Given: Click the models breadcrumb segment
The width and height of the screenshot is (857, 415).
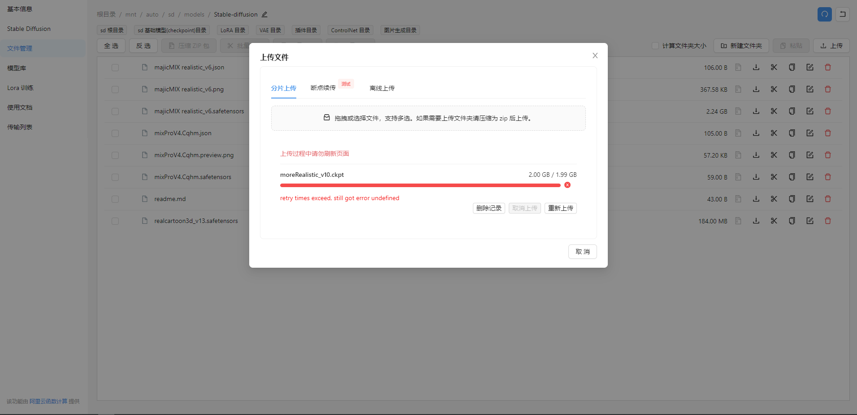Looking at the screenshot, I should (194, 14).
